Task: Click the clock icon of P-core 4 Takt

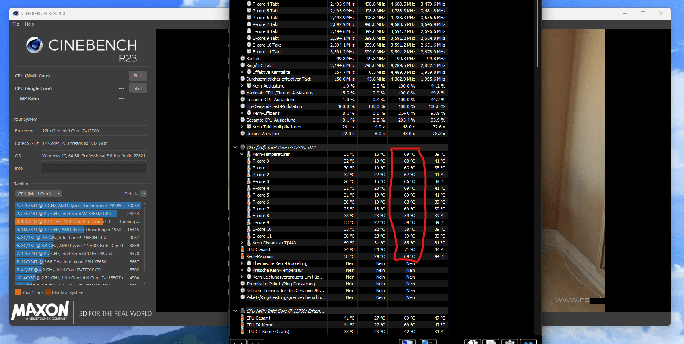Action: tap(249, 4)
